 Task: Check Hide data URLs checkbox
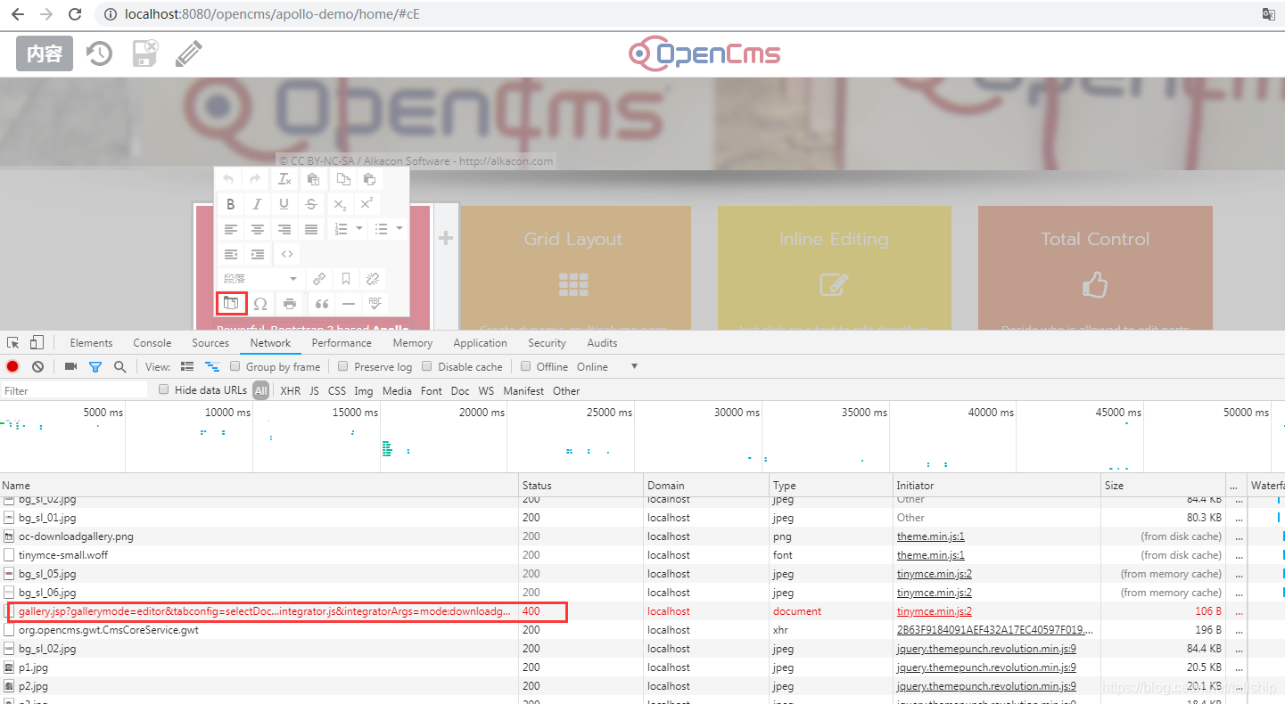pos(164,389)
